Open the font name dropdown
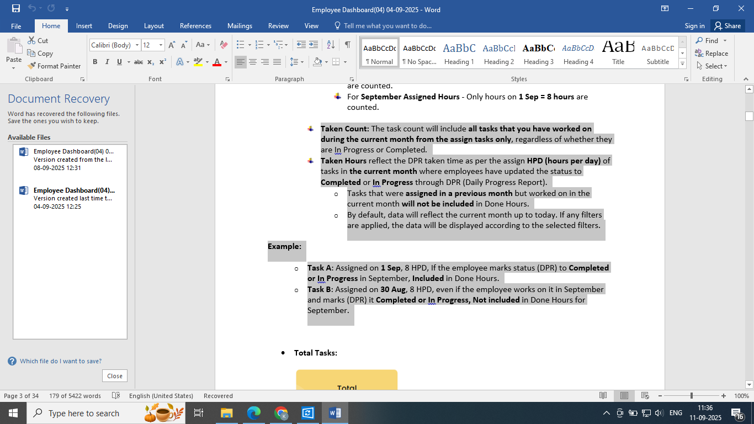 coord(137,45)
